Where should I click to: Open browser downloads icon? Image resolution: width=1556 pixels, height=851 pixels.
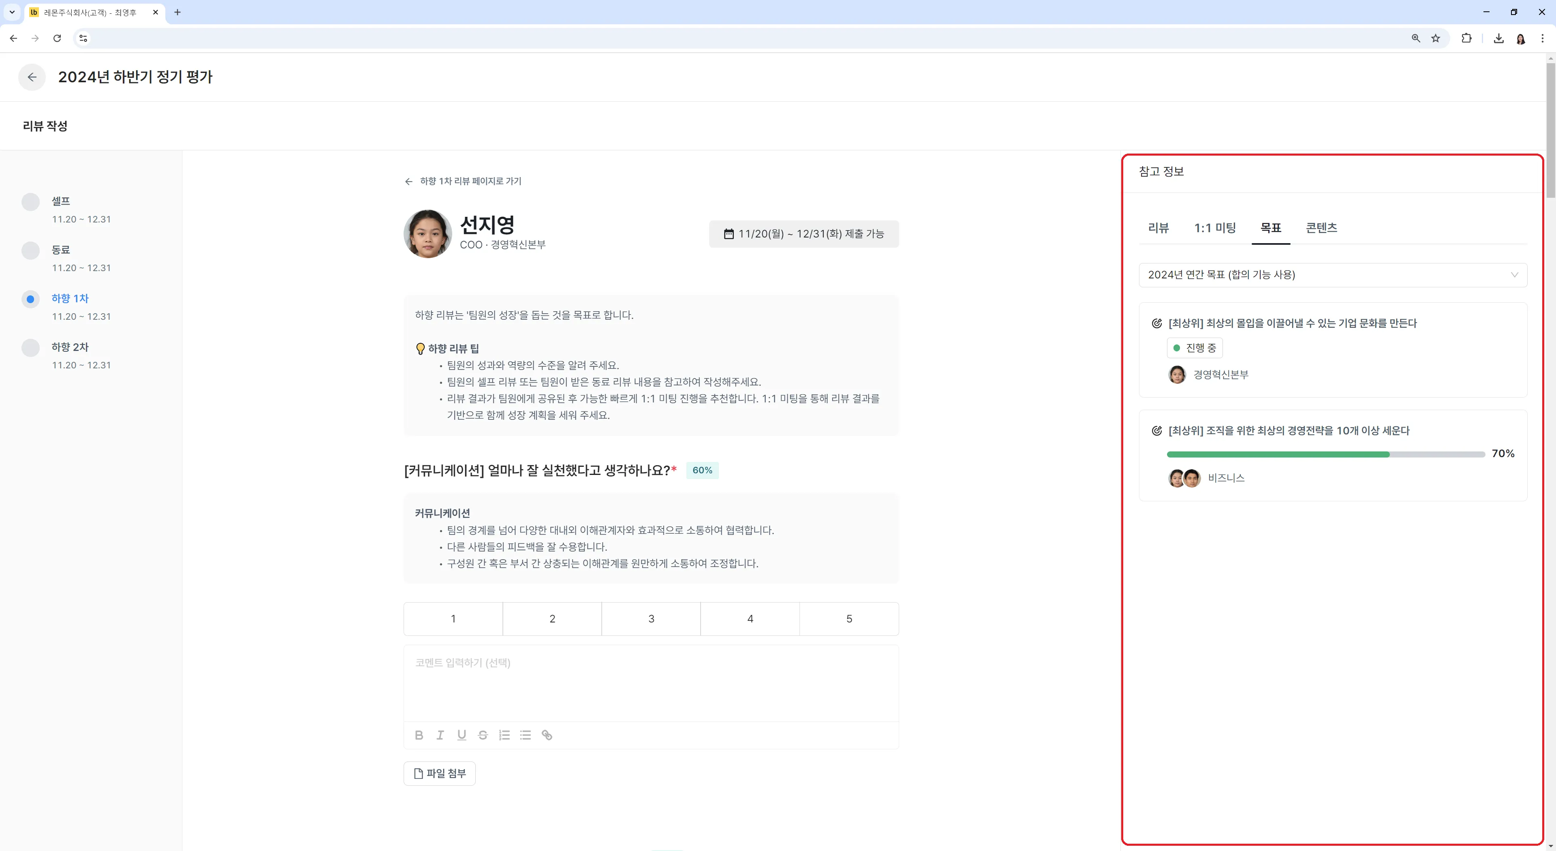pyautogui.click(x=1498, y=38)
